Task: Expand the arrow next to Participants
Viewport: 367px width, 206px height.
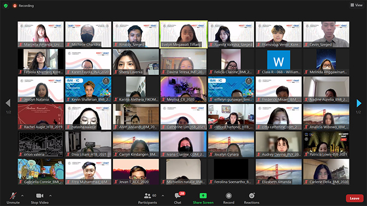Action: click(163, 196)
